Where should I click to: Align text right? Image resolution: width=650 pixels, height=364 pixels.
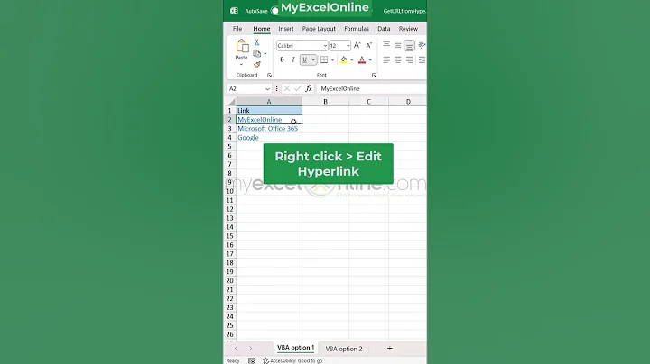(409, 60)
